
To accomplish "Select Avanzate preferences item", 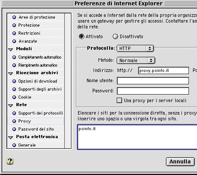I will [x=36, y=41].
